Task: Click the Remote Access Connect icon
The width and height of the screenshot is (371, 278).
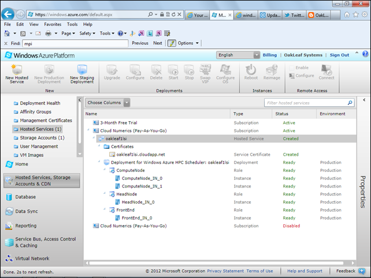Action: [x=327, y=69]
